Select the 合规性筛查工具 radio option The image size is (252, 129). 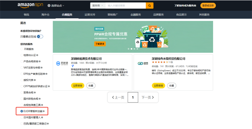[22, 105]
